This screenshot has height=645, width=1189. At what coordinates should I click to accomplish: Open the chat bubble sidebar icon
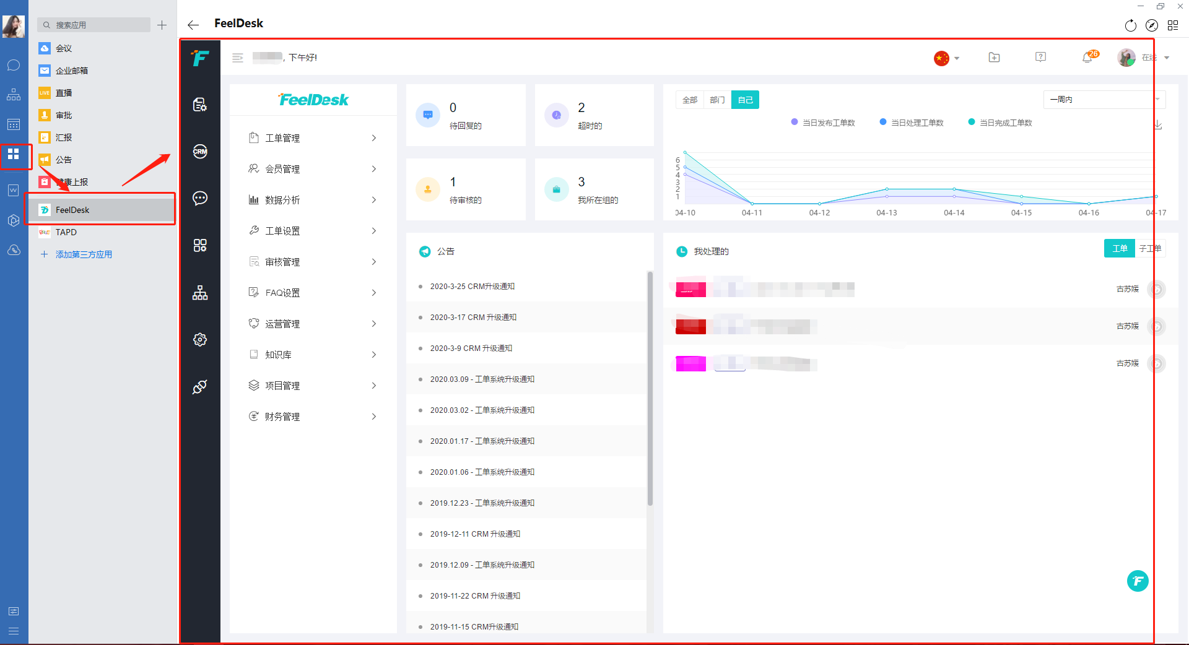200,198
